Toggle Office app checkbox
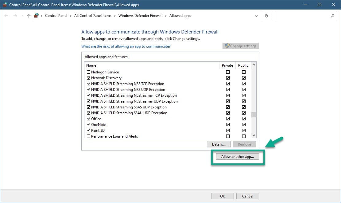 point(88,119)
